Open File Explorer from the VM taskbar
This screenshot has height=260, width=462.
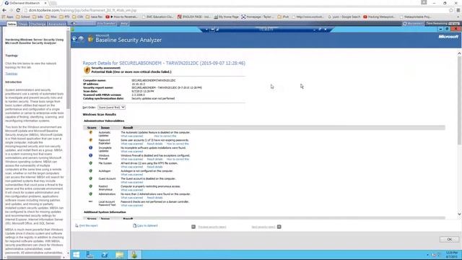120,255
